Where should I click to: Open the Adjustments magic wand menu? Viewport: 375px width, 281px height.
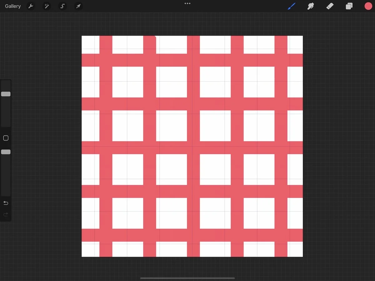click(47, 6)
